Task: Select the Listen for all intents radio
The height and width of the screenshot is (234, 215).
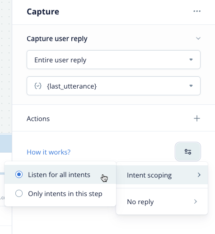Action: coord(19,174)
